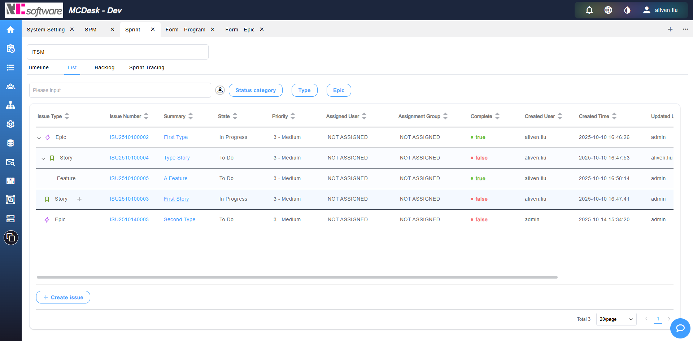Switch to System Setting tab

[x=46, y=30]
